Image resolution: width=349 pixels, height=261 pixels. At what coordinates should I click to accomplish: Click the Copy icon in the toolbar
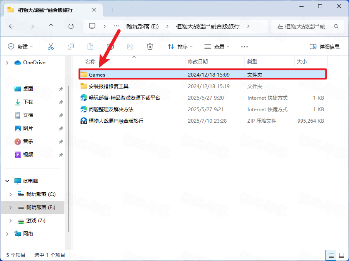pyautogui.click(x=71, y=47)
